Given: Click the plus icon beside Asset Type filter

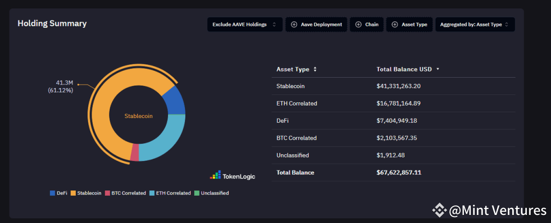Looking at the screenshot, I should pyautogui.click(x=395, y=25).
